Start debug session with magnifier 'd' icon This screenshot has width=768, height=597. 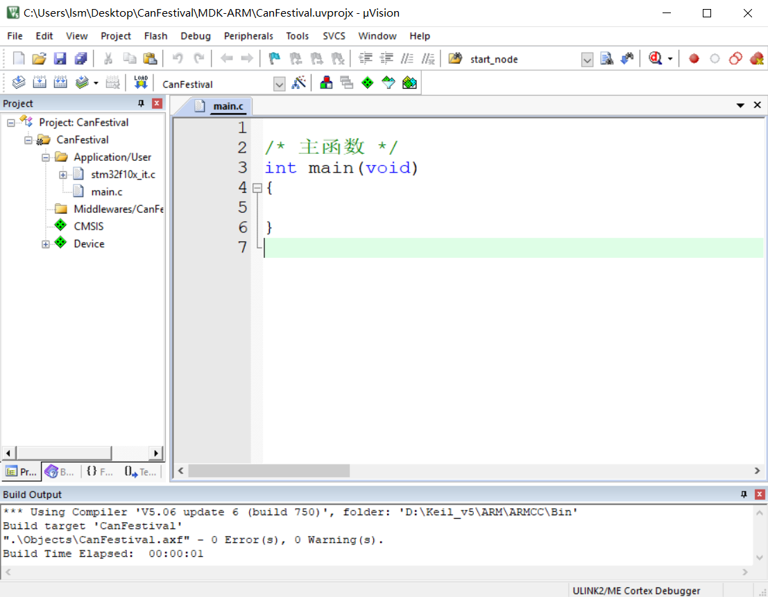click(x=656, y=59)
